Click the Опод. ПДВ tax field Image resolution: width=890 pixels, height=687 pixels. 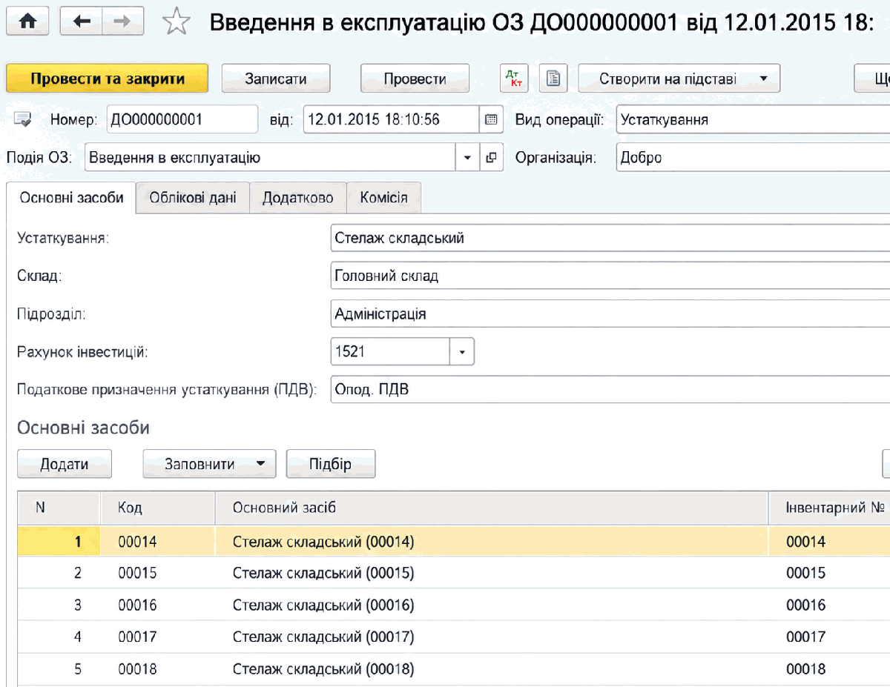(x=610, y=390)
